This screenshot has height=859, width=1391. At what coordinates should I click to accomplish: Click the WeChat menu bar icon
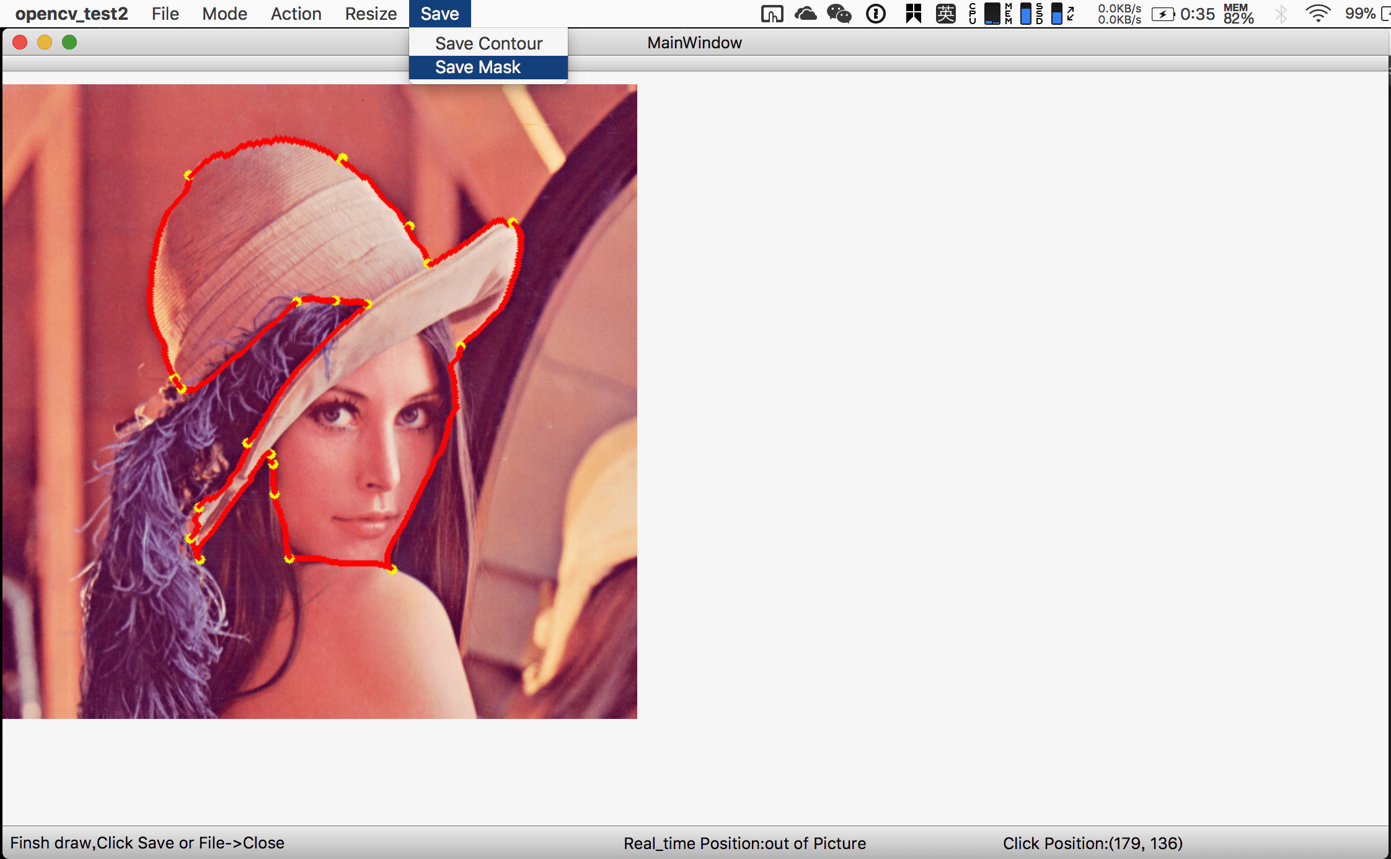[839, 14]
